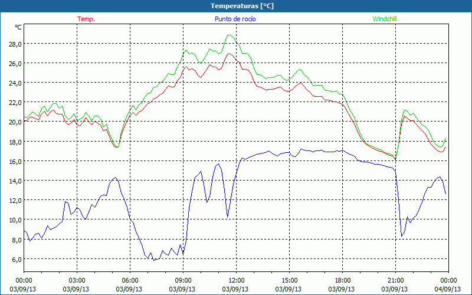472x295 pixels.
Task: Click the 8,0 y-axis value
Action: tap(17, 240)
